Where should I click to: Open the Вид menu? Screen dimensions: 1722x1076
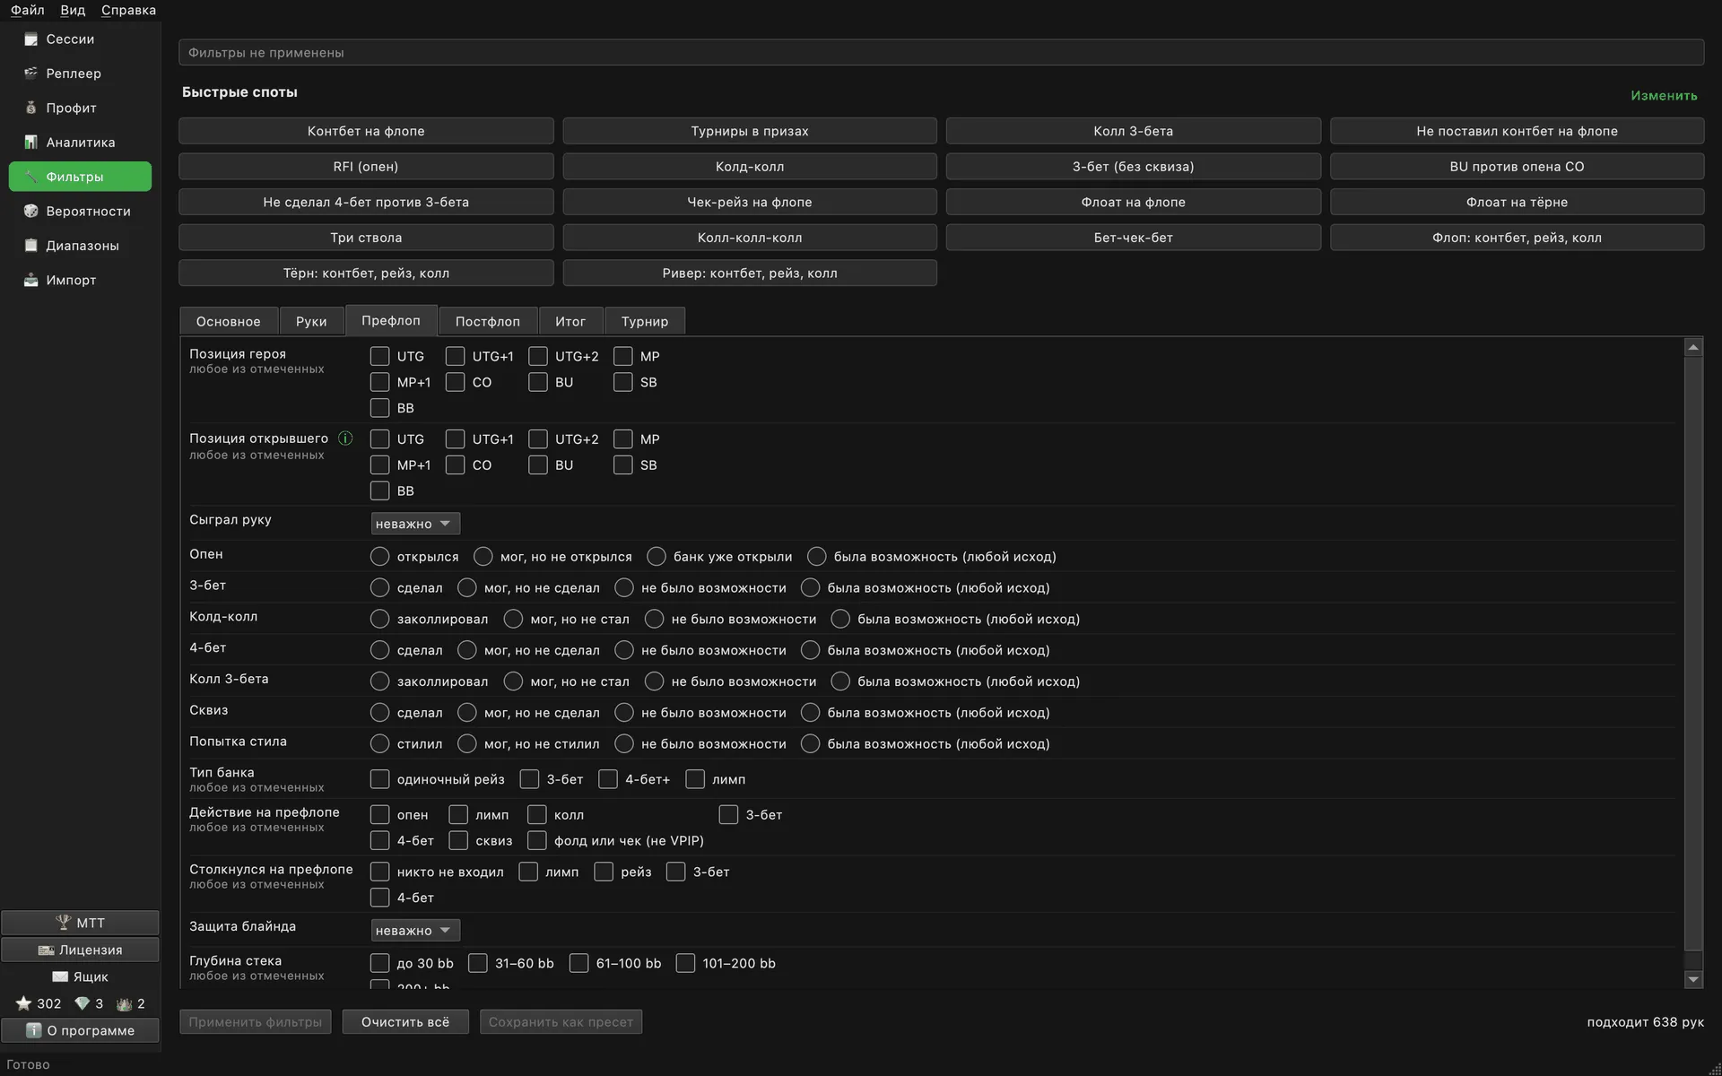73,10
